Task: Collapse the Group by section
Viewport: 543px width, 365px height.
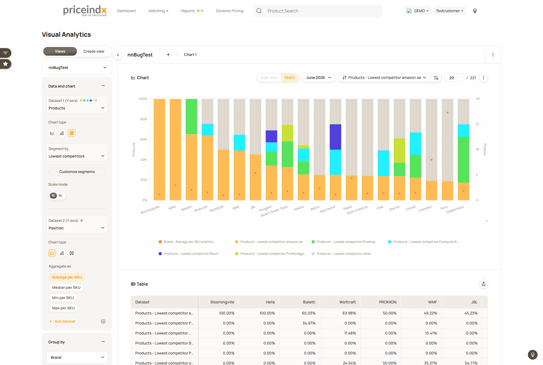Action: coord(103,342)
